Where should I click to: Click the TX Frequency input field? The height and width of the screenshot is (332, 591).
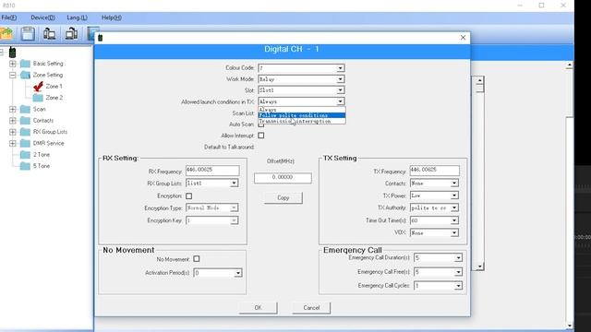[435, 170]
